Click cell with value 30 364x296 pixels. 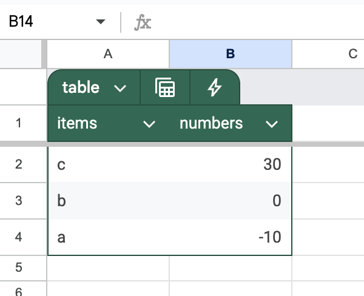231,164
